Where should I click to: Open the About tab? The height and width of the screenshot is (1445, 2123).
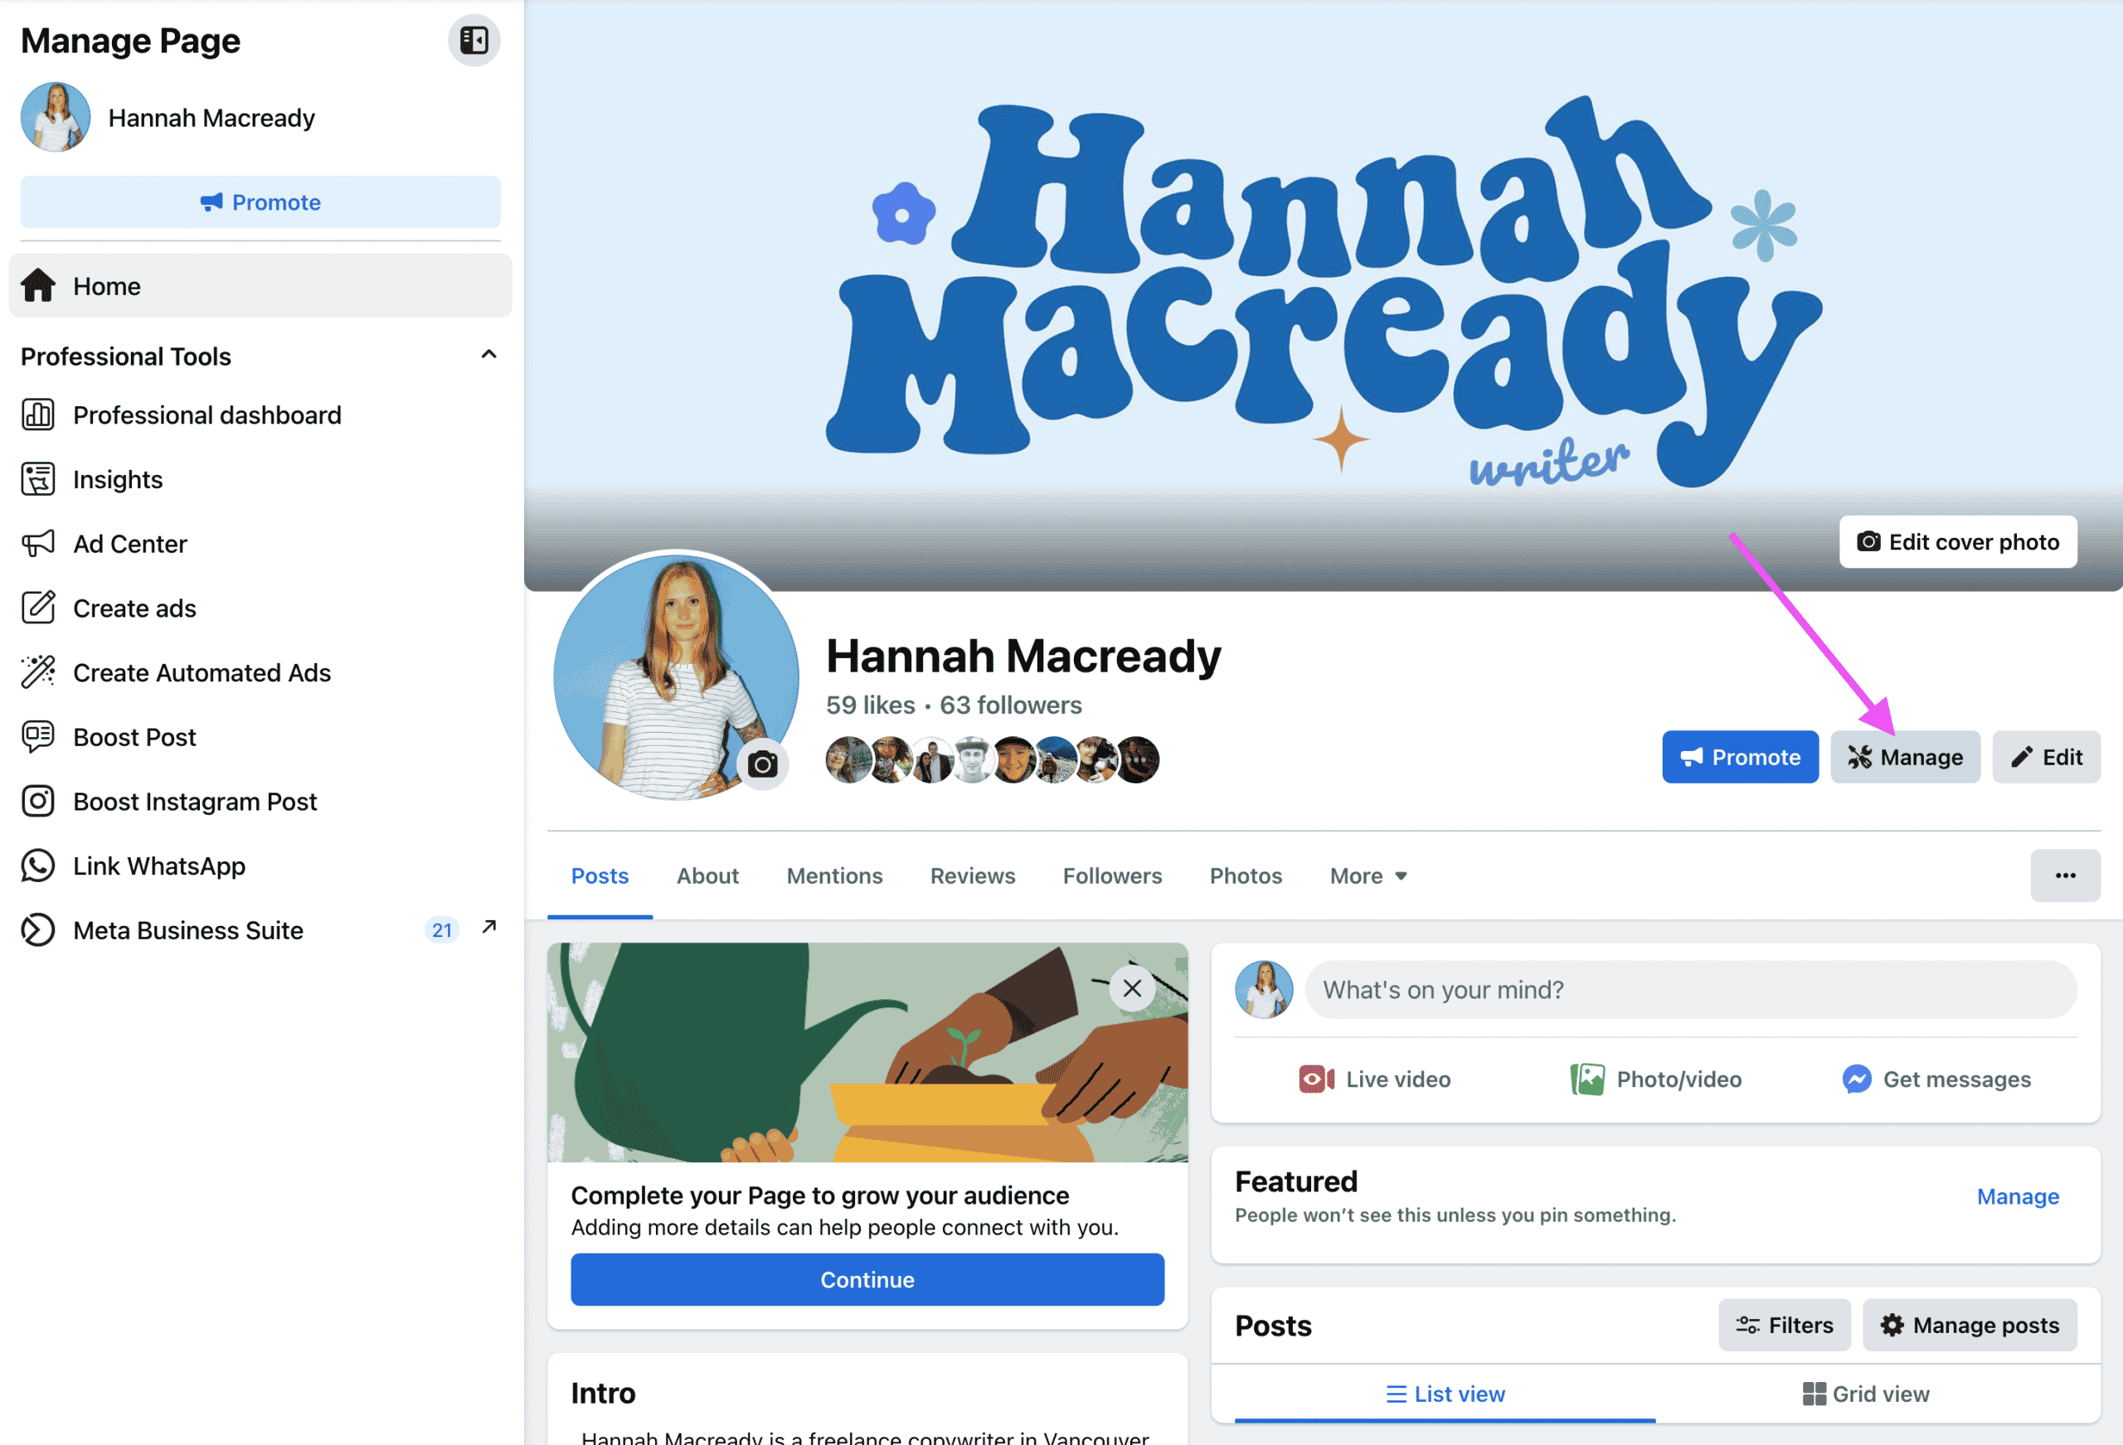707,876
